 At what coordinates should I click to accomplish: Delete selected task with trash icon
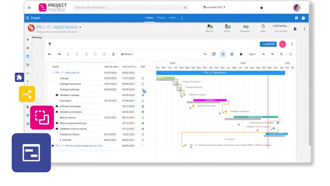[113, 54]
